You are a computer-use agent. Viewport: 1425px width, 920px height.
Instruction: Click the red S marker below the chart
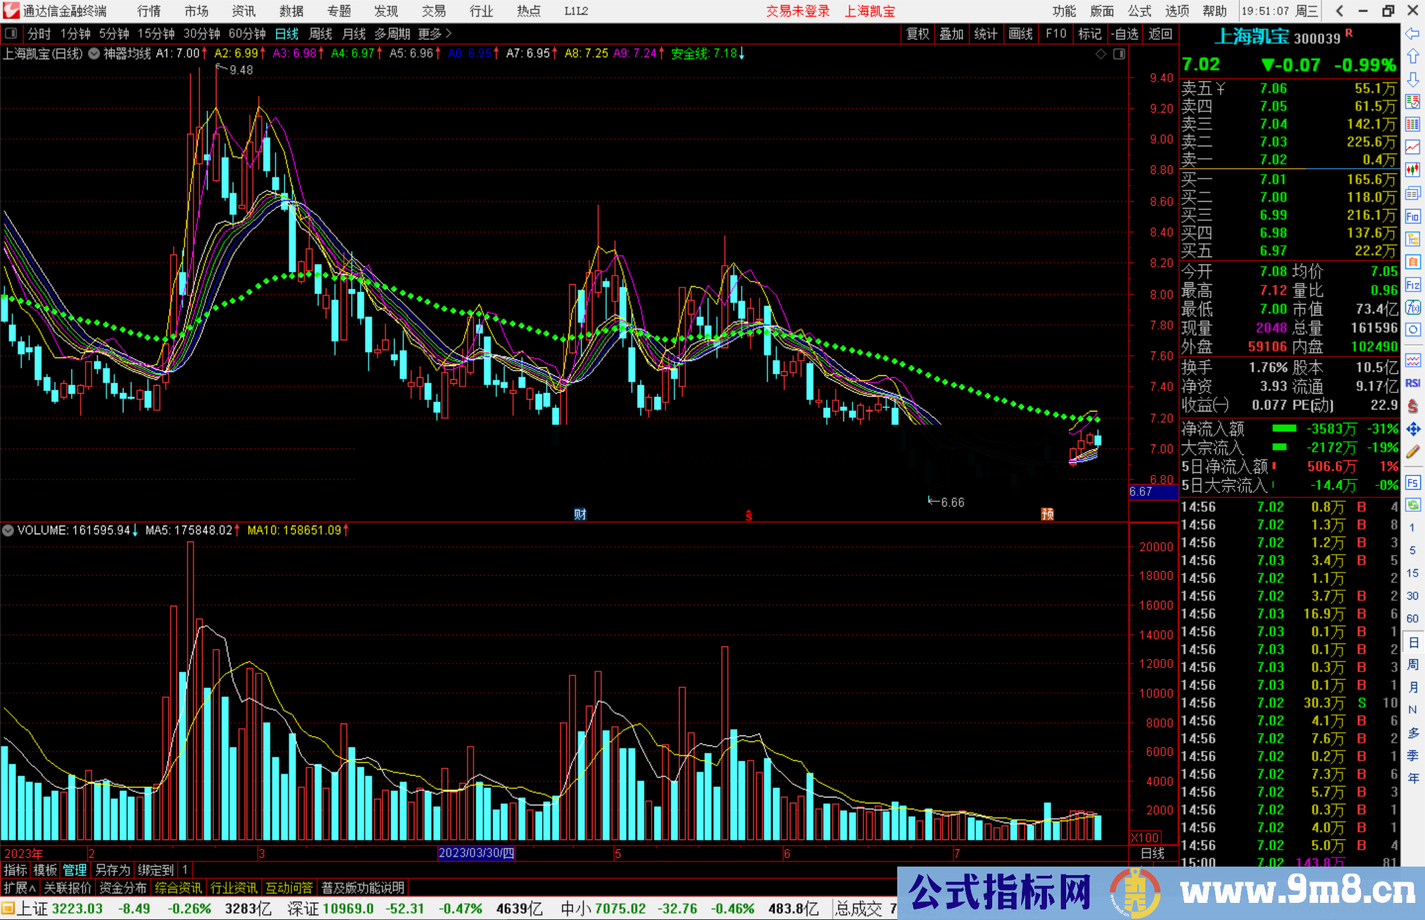pyautogui.click(x=749, y=515)
